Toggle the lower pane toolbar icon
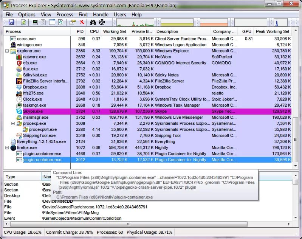The width and height of the screenshot is (302, 239). click(x=52, y=22)
